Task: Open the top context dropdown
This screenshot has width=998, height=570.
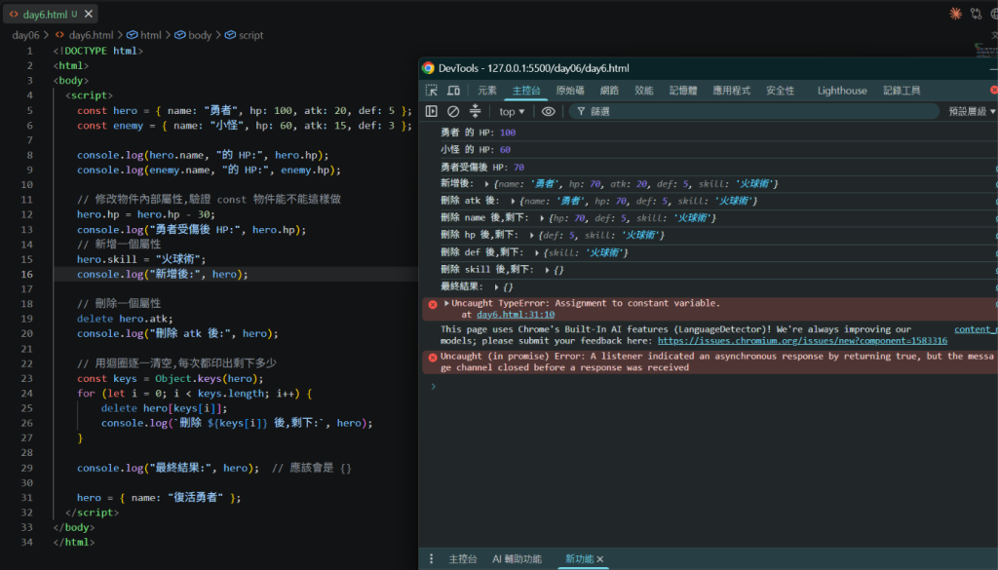Action: pyautogui.click(x=512, y=111)
